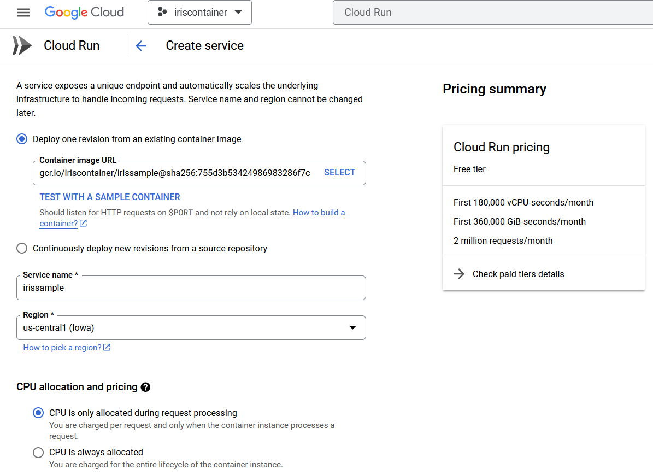653x475 pixels.
Task: Click external-link icon after 'container?'
Action: (x=83, y=224)
